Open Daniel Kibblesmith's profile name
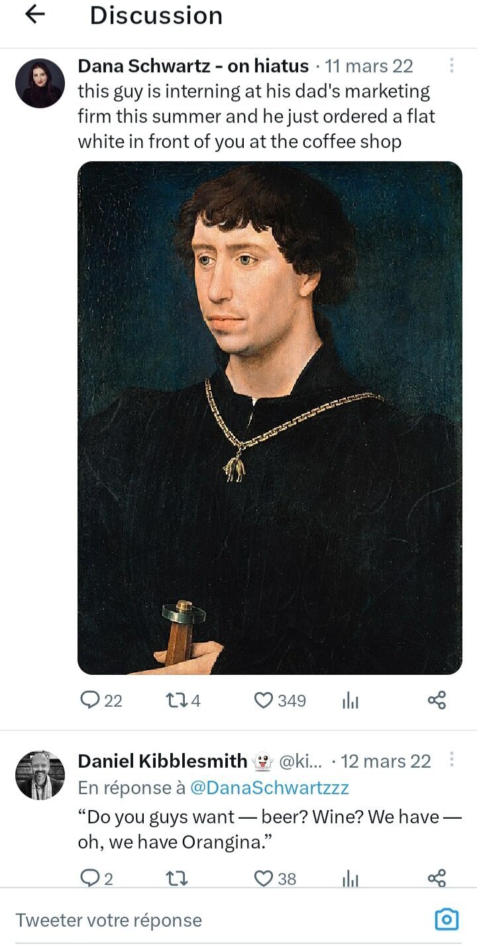Viewport: 477px width, 950px height. coord(162,761)
